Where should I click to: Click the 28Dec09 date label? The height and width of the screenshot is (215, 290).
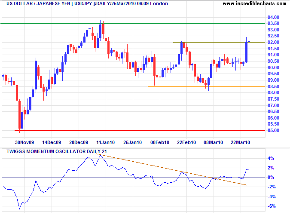(79, 142)
